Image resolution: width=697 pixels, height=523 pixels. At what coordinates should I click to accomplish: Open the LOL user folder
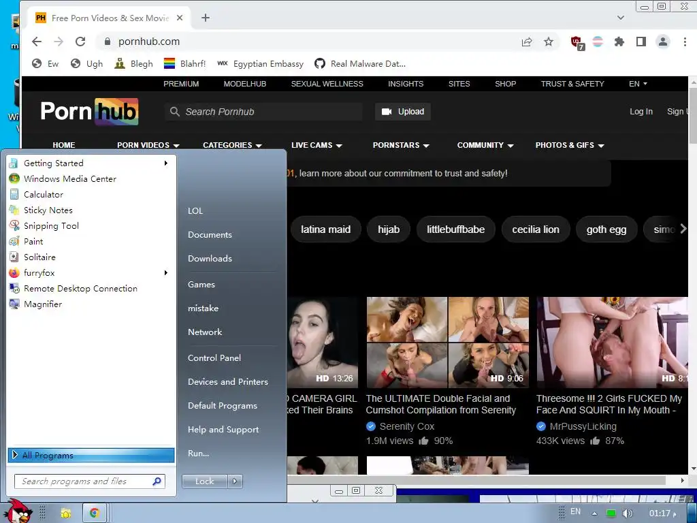point(195,211)
